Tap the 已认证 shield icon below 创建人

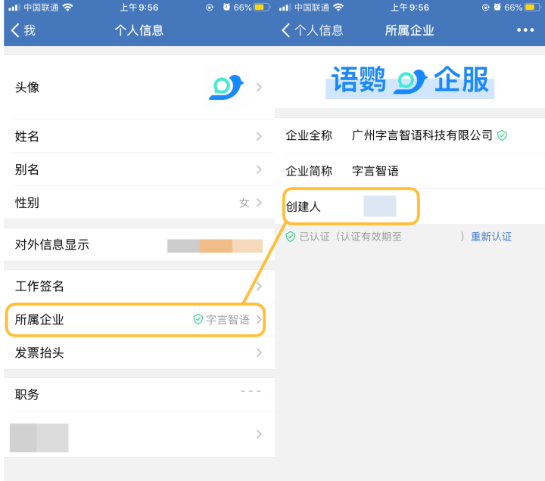[290, 237]
